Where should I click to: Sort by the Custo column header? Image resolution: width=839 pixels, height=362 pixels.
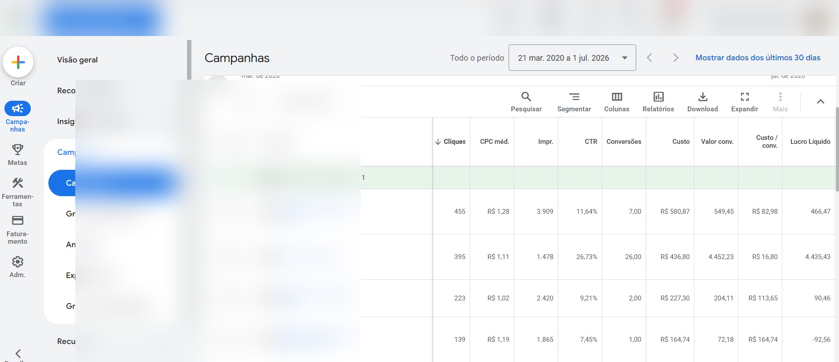681,142
